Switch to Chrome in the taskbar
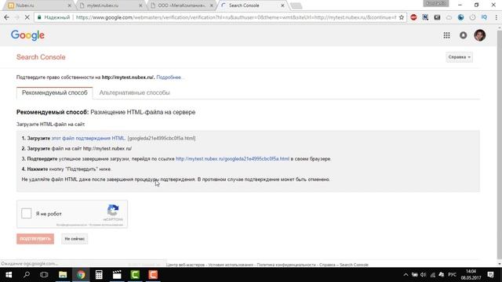 click(81, 275)
